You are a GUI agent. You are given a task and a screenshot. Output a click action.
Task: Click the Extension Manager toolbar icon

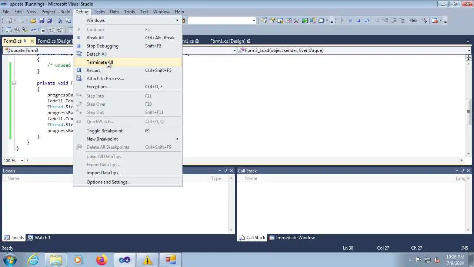(313, 21)
